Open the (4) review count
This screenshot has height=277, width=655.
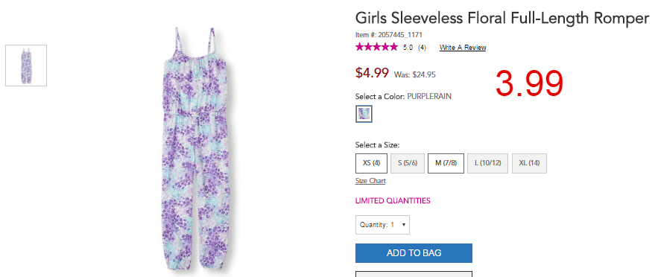pos(422,48)
